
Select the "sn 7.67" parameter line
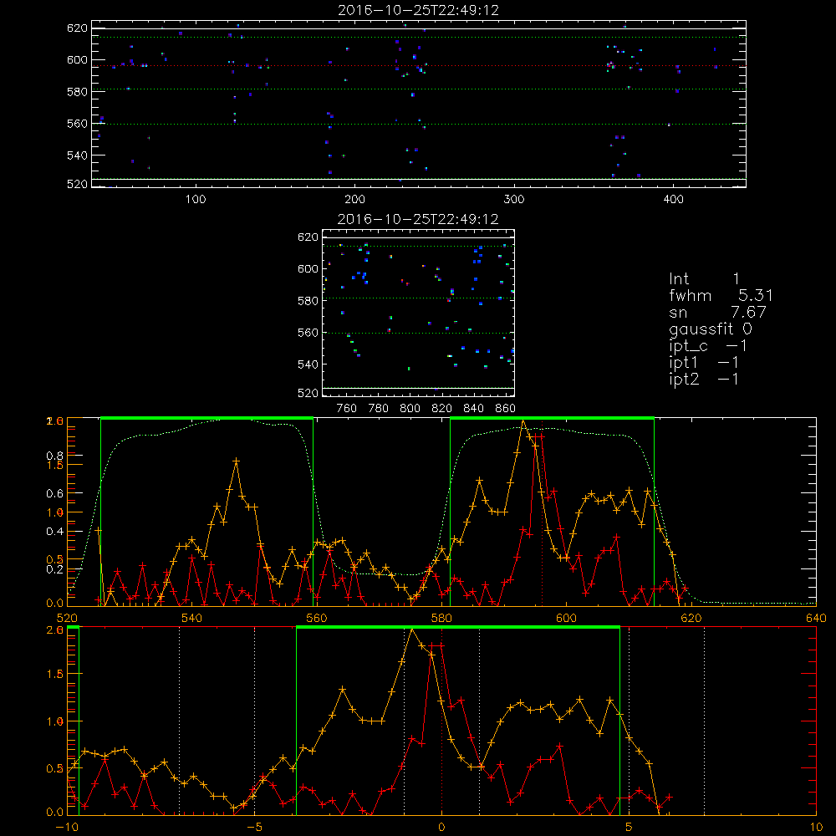(x=717, y=312)
